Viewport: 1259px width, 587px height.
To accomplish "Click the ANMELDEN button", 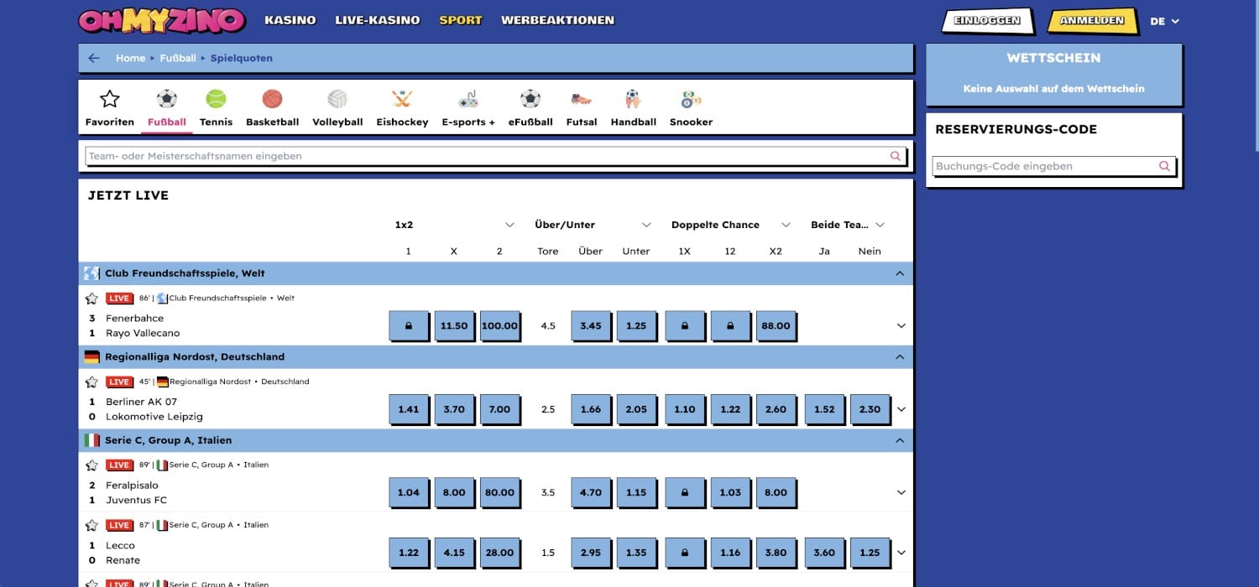I will coord(1091,21).
